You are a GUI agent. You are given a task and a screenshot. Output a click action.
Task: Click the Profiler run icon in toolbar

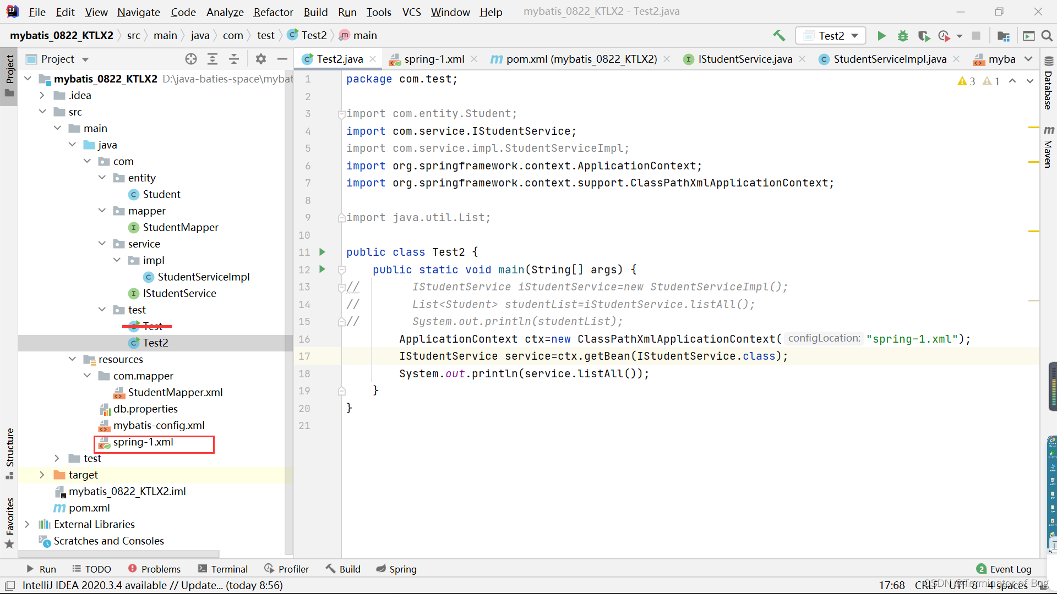[x=944, y=36]
